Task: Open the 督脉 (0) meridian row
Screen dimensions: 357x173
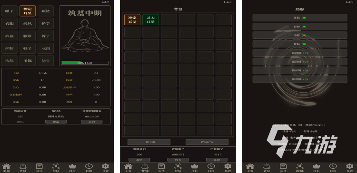Action: point(300,27)
